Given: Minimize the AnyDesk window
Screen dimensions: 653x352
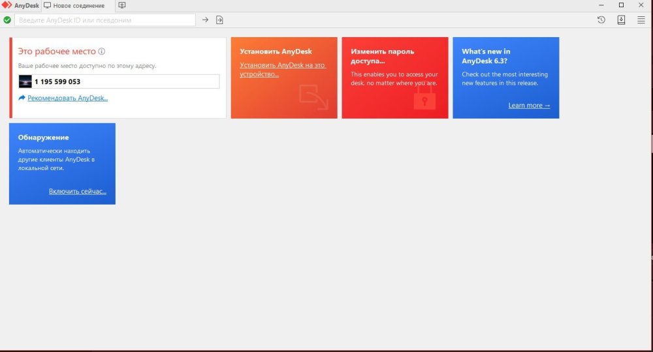Looking at the screenshot, I should (601, 5).
